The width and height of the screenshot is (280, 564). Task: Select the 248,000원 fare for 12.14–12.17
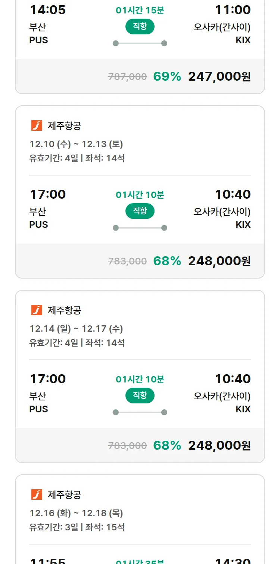219,446
